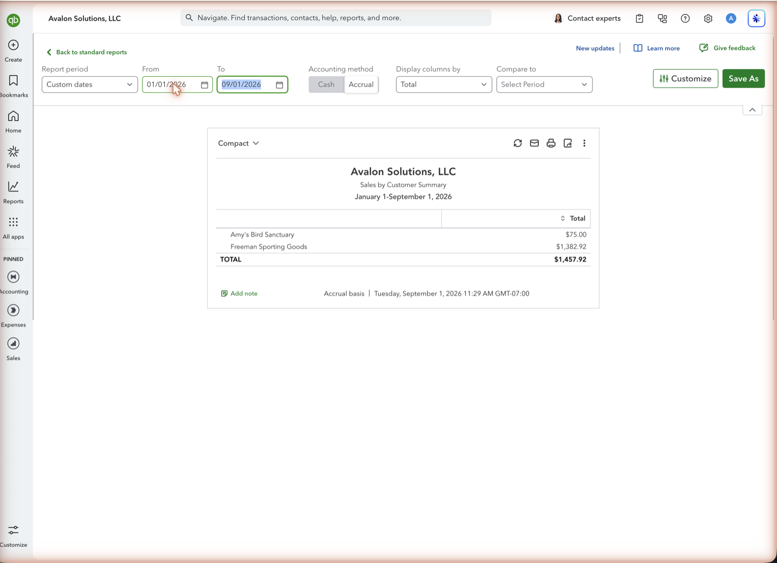Expand the Report period dropdown
This screenshot has width=777, height=563.
[x=90, y=85]
